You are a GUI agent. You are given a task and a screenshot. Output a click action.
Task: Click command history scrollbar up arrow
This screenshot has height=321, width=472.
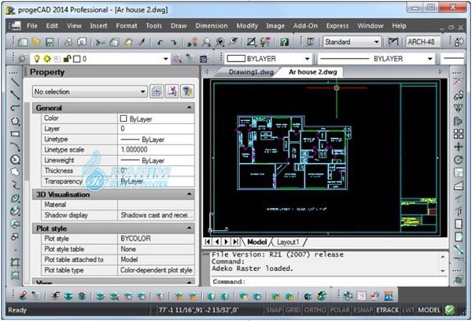point(443,257)
